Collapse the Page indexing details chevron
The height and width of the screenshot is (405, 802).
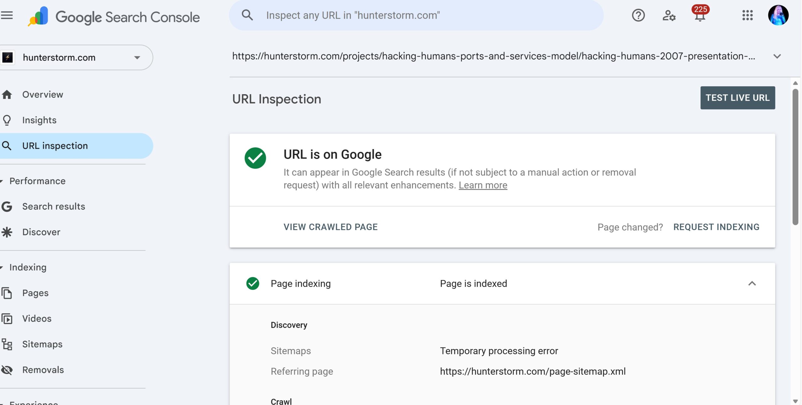pos(752,283)
